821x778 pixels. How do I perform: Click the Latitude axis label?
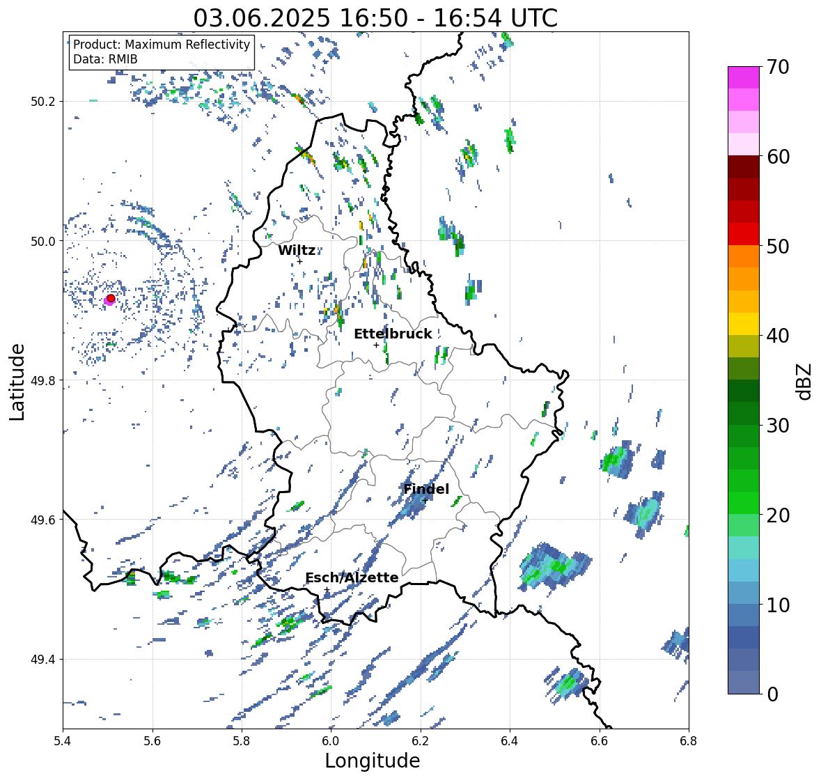[x=17, y=382]
